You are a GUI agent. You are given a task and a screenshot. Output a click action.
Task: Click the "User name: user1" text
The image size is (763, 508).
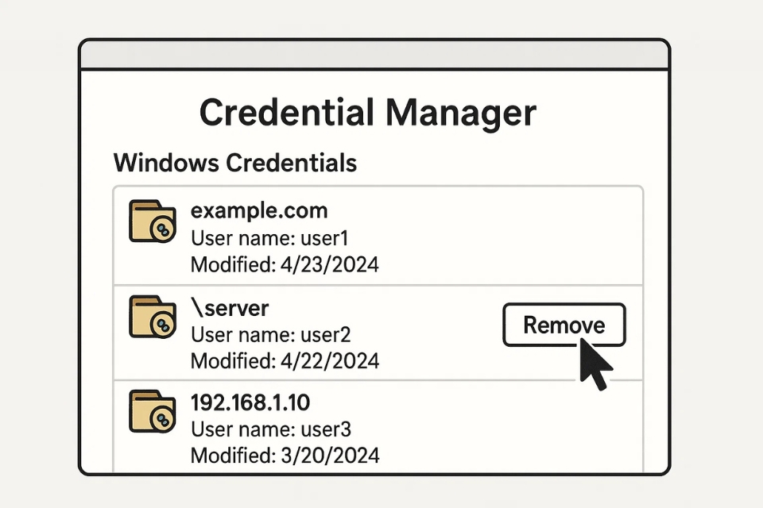point(269,238)
